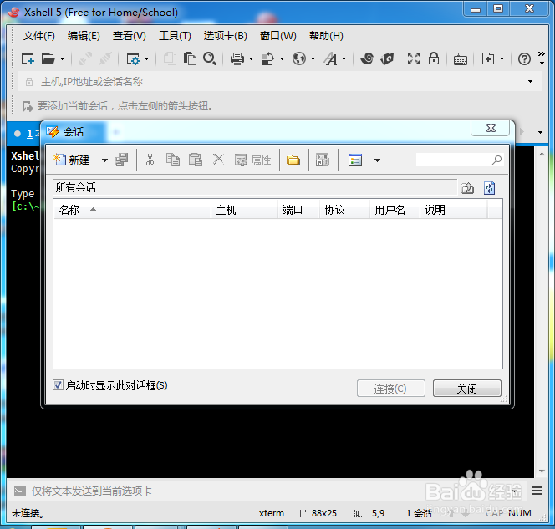Sort by 名称 column header
Image resolution: width=555 pixels, height=529 pixels.
(132, 210)
